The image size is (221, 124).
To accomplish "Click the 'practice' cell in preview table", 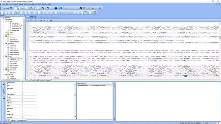I will (x=14, y=108).
